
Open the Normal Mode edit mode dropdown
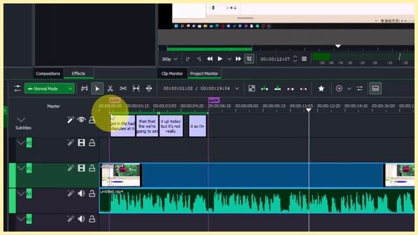pyautogui.click(x=50, y=89)
